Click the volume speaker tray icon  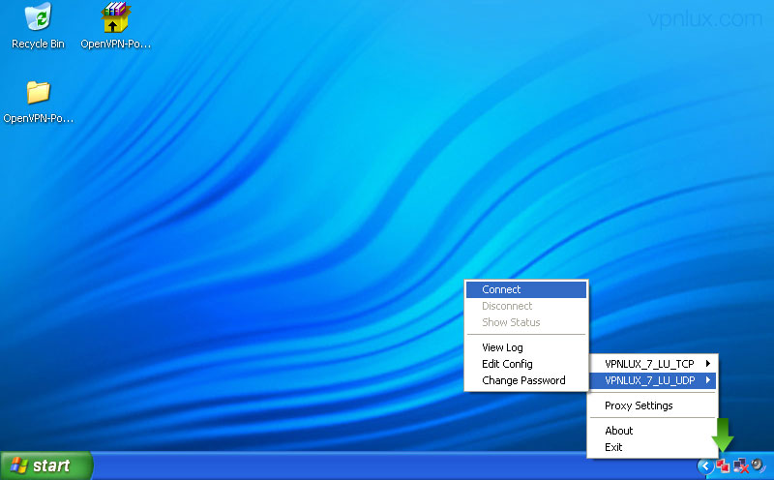[758, 465]
